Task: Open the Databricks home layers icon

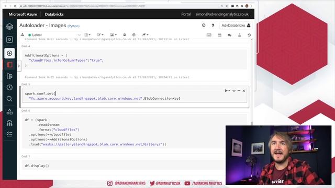Action: click(x=9, y=27)
